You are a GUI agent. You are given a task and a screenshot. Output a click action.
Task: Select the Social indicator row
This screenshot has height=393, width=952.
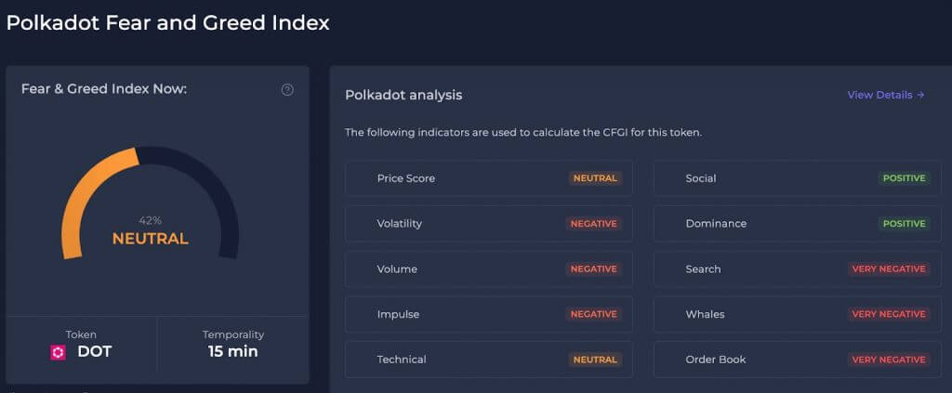[x=797, y=178]
